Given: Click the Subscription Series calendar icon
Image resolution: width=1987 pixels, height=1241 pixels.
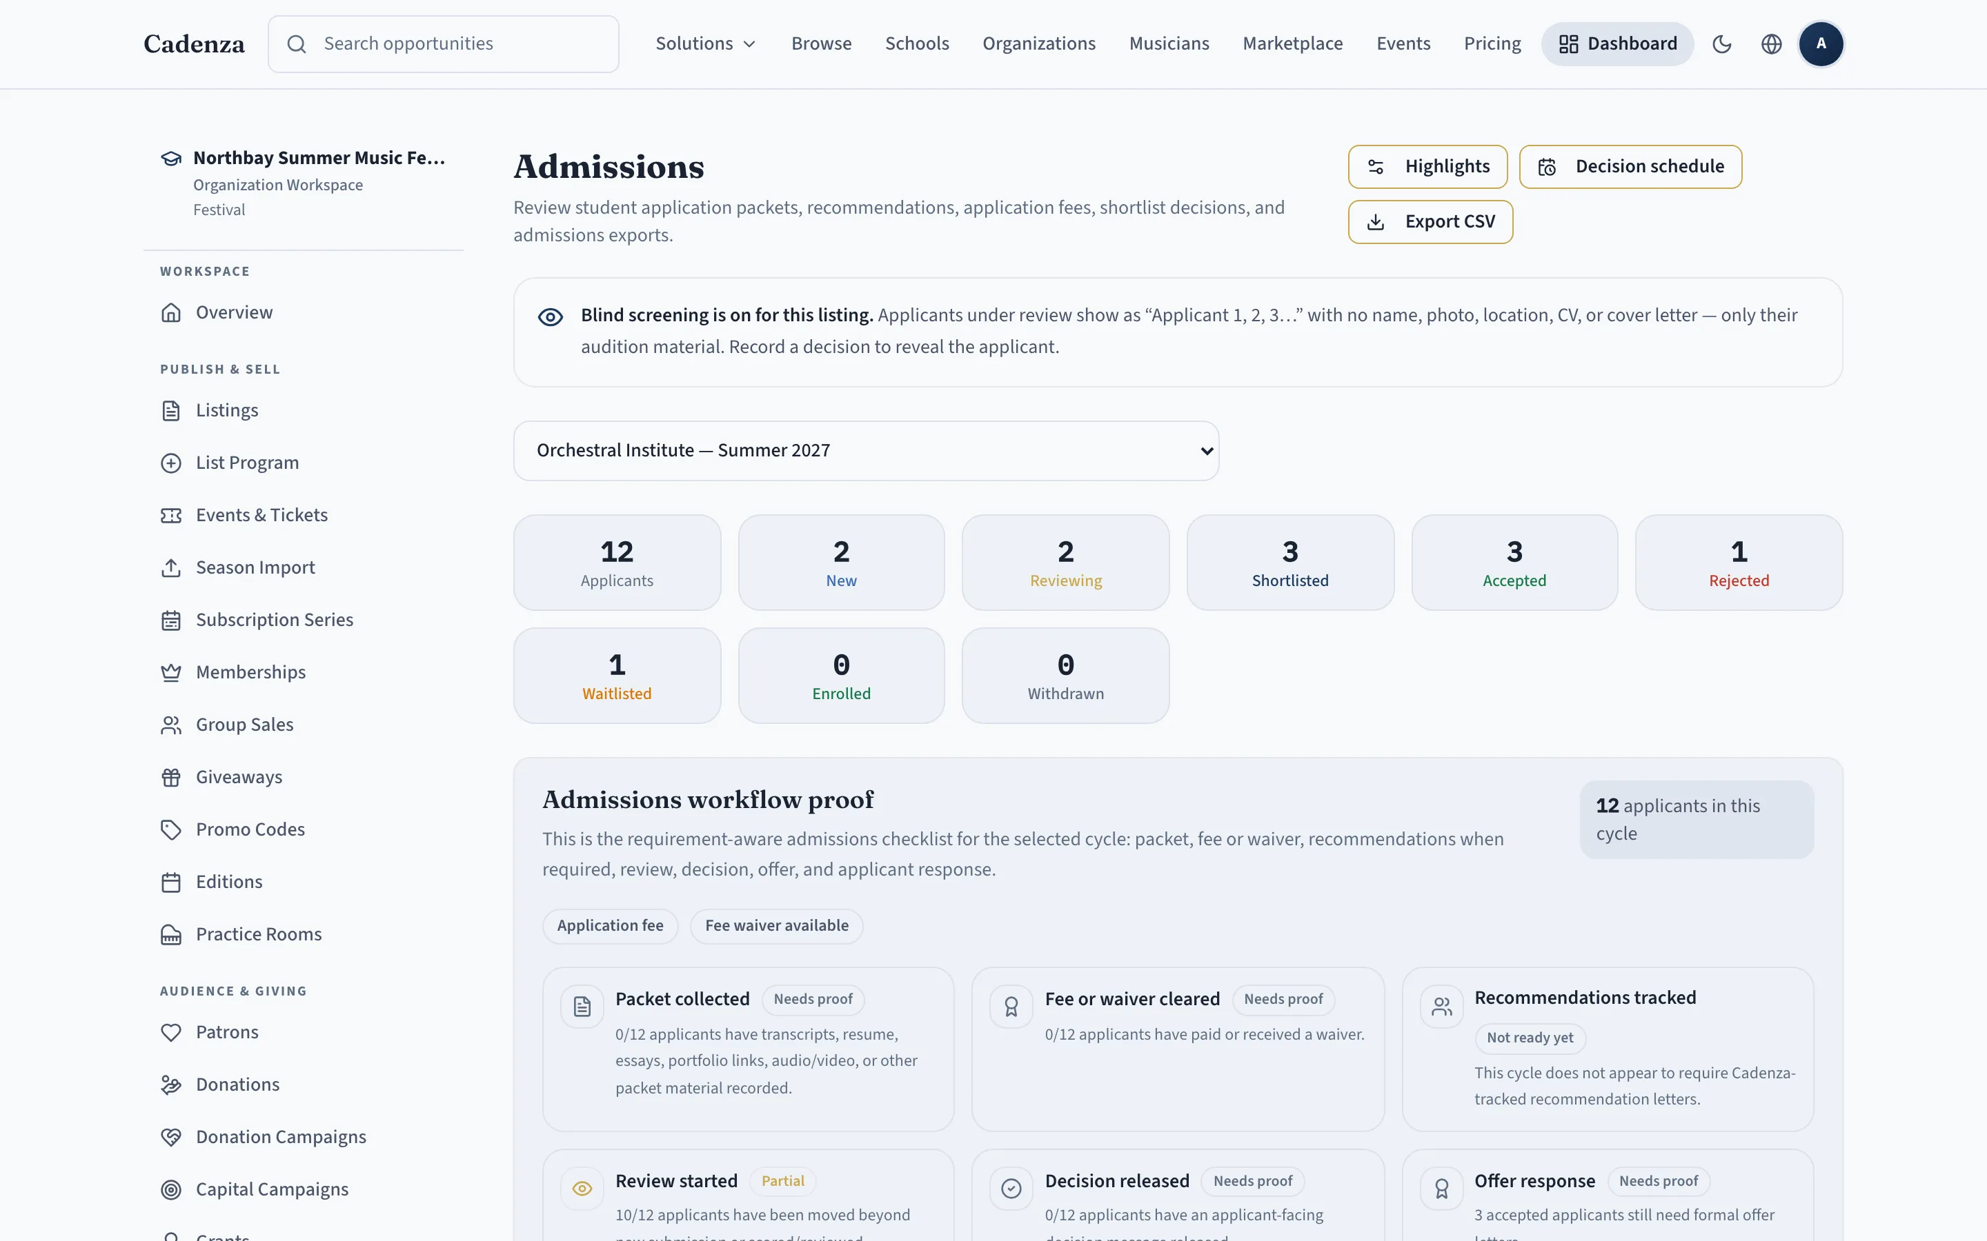Looking at the screenshot, I should [171, 620].
